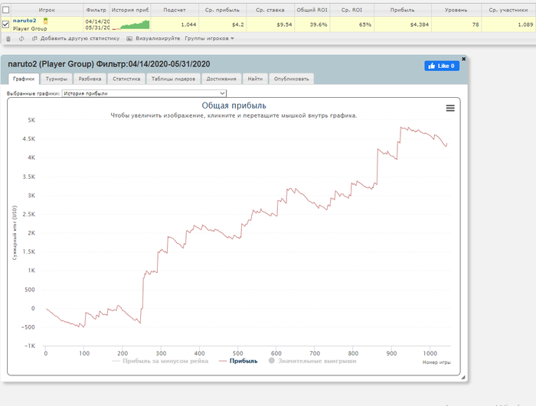This screenshot has height=406, width=536.
Task: Click the level value 78 cell
Action: tap(456, 24)
